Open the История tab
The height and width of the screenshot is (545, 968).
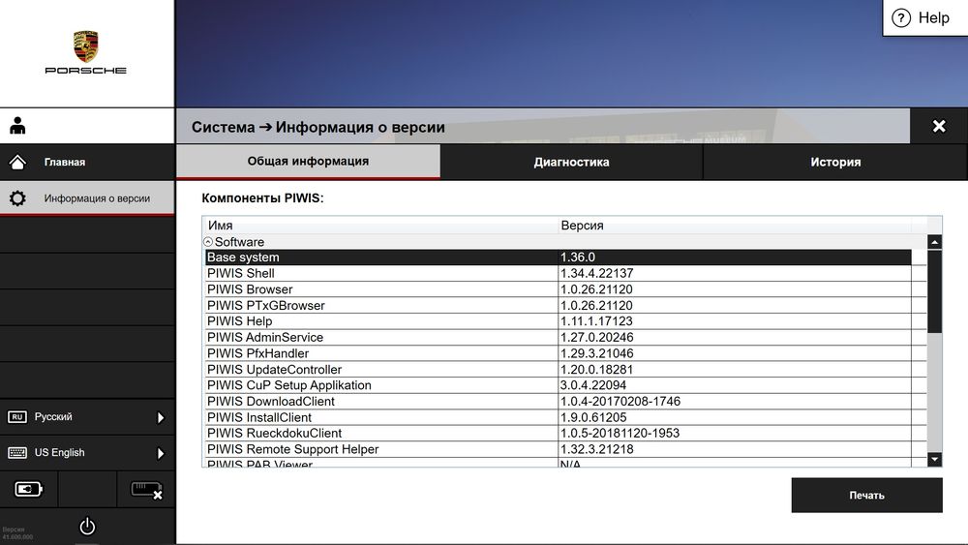pos(835,162)
